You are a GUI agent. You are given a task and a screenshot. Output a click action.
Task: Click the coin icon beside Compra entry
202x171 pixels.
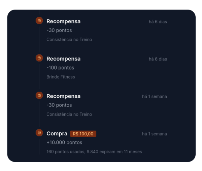39,133
